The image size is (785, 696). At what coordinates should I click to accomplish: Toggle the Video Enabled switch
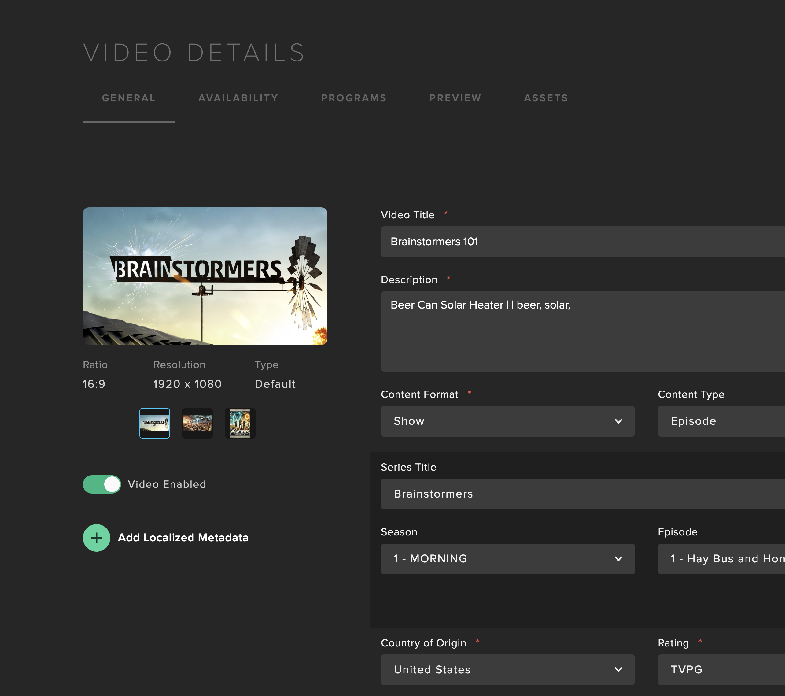102,484
